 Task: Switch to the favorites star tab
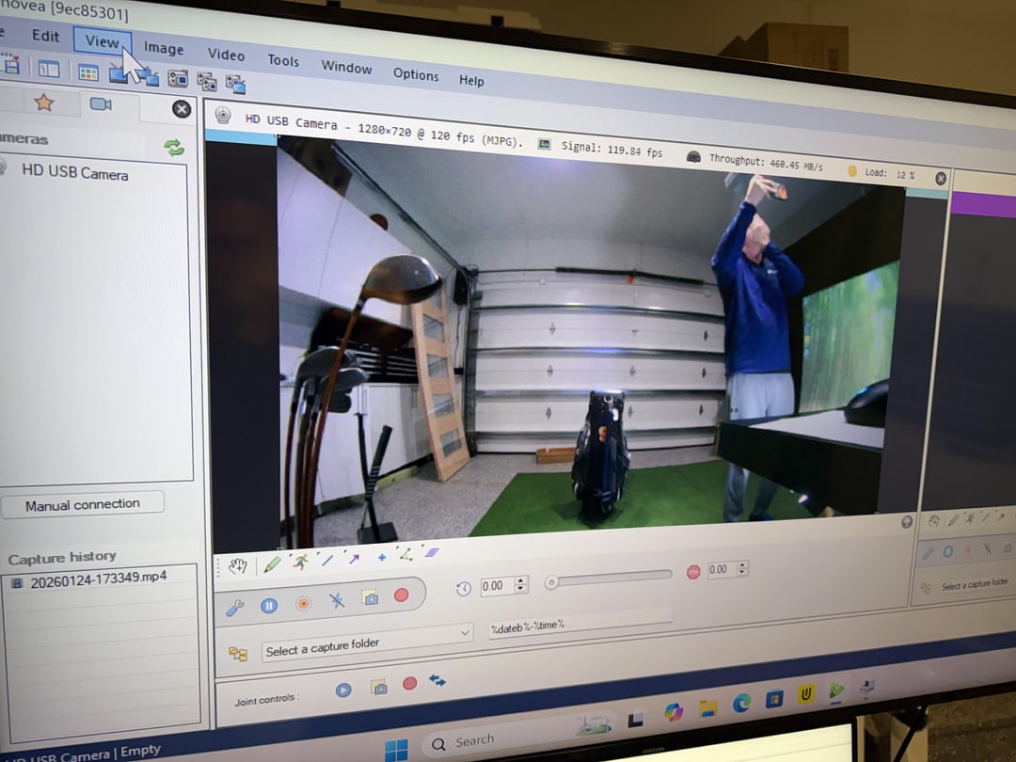44,103
